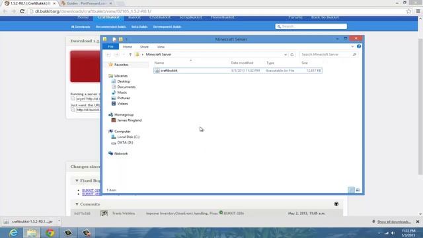Viewport: 423px width, 238px height.
Task: Show hidden system tray icons
Action: (379, 233)
